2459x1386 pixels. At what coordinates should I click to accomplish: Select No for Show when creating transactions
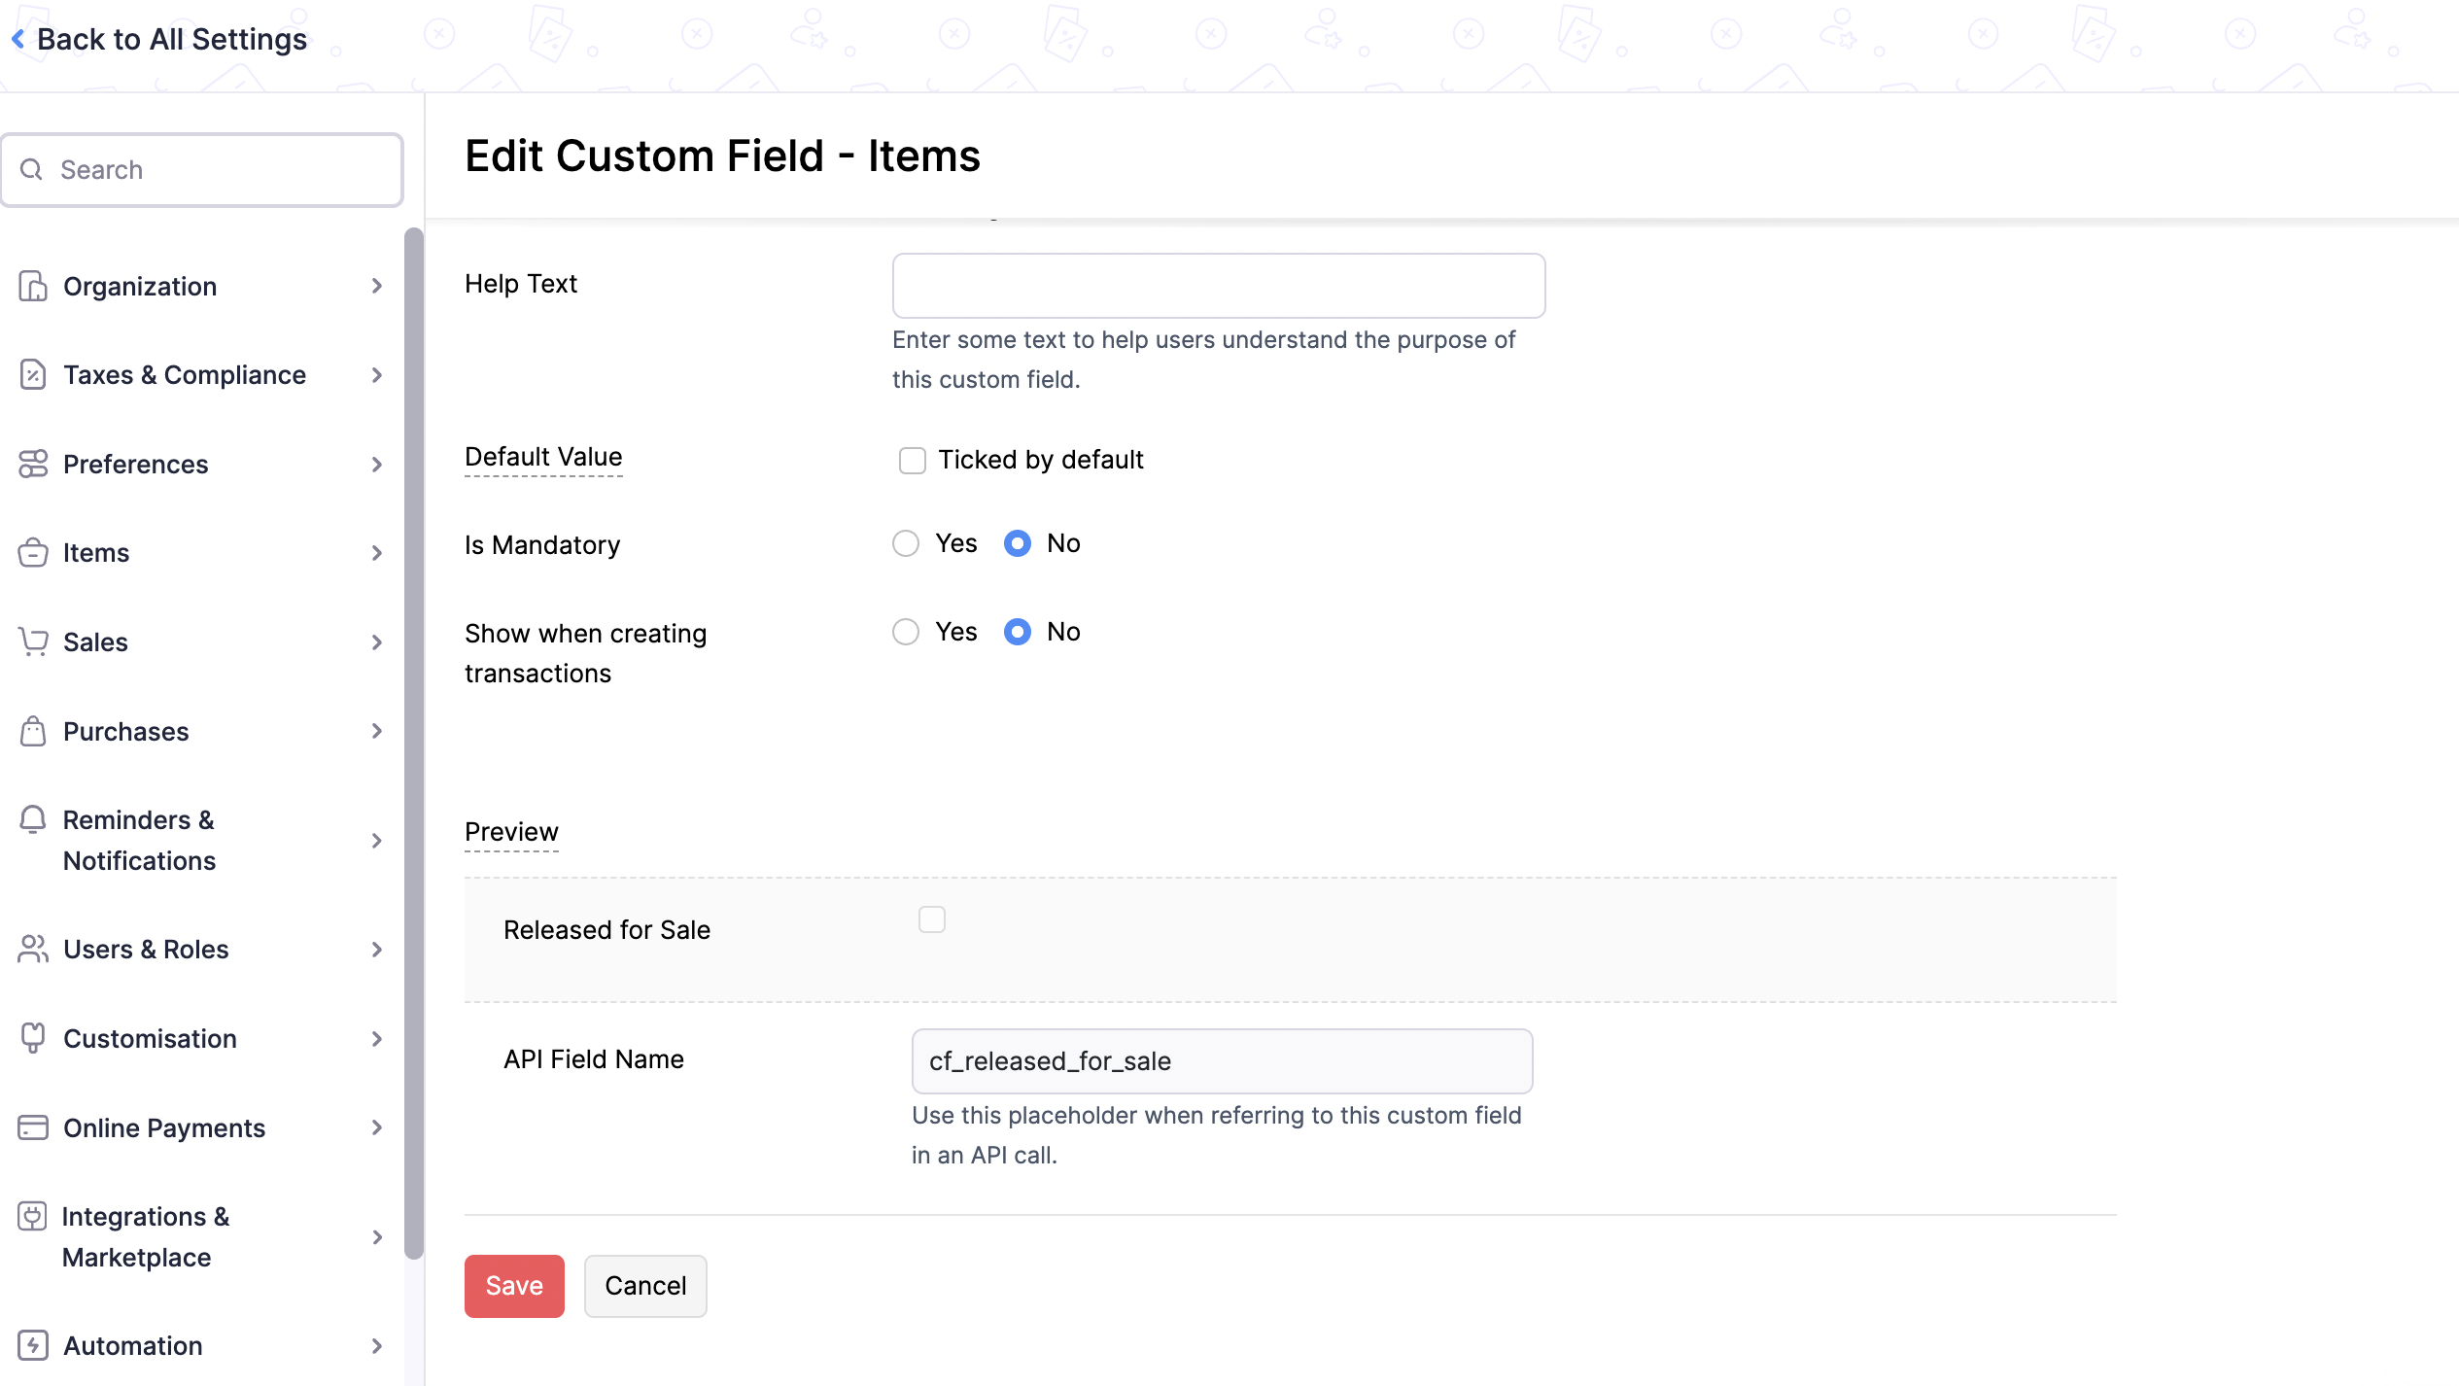tap(1018, 632)
